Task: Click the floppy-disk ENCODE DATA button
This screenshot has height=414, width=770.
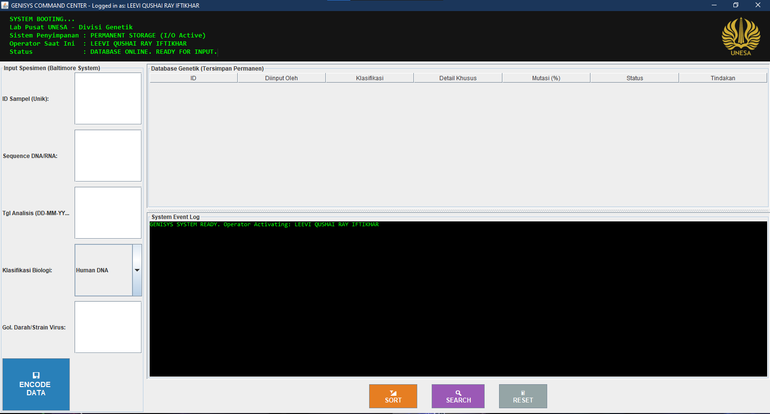Action: click(x=36, y=384)
